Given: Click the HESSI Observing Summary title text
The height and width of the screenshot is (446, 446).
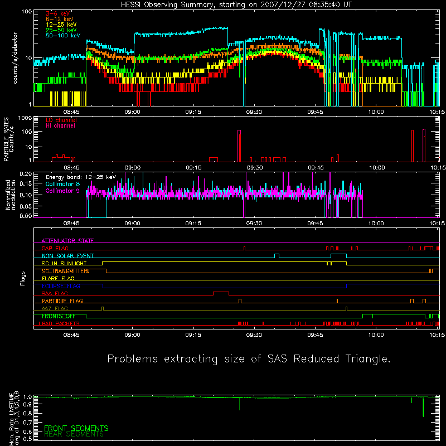Looking at the screenshot, I should [x=236, y=4].
